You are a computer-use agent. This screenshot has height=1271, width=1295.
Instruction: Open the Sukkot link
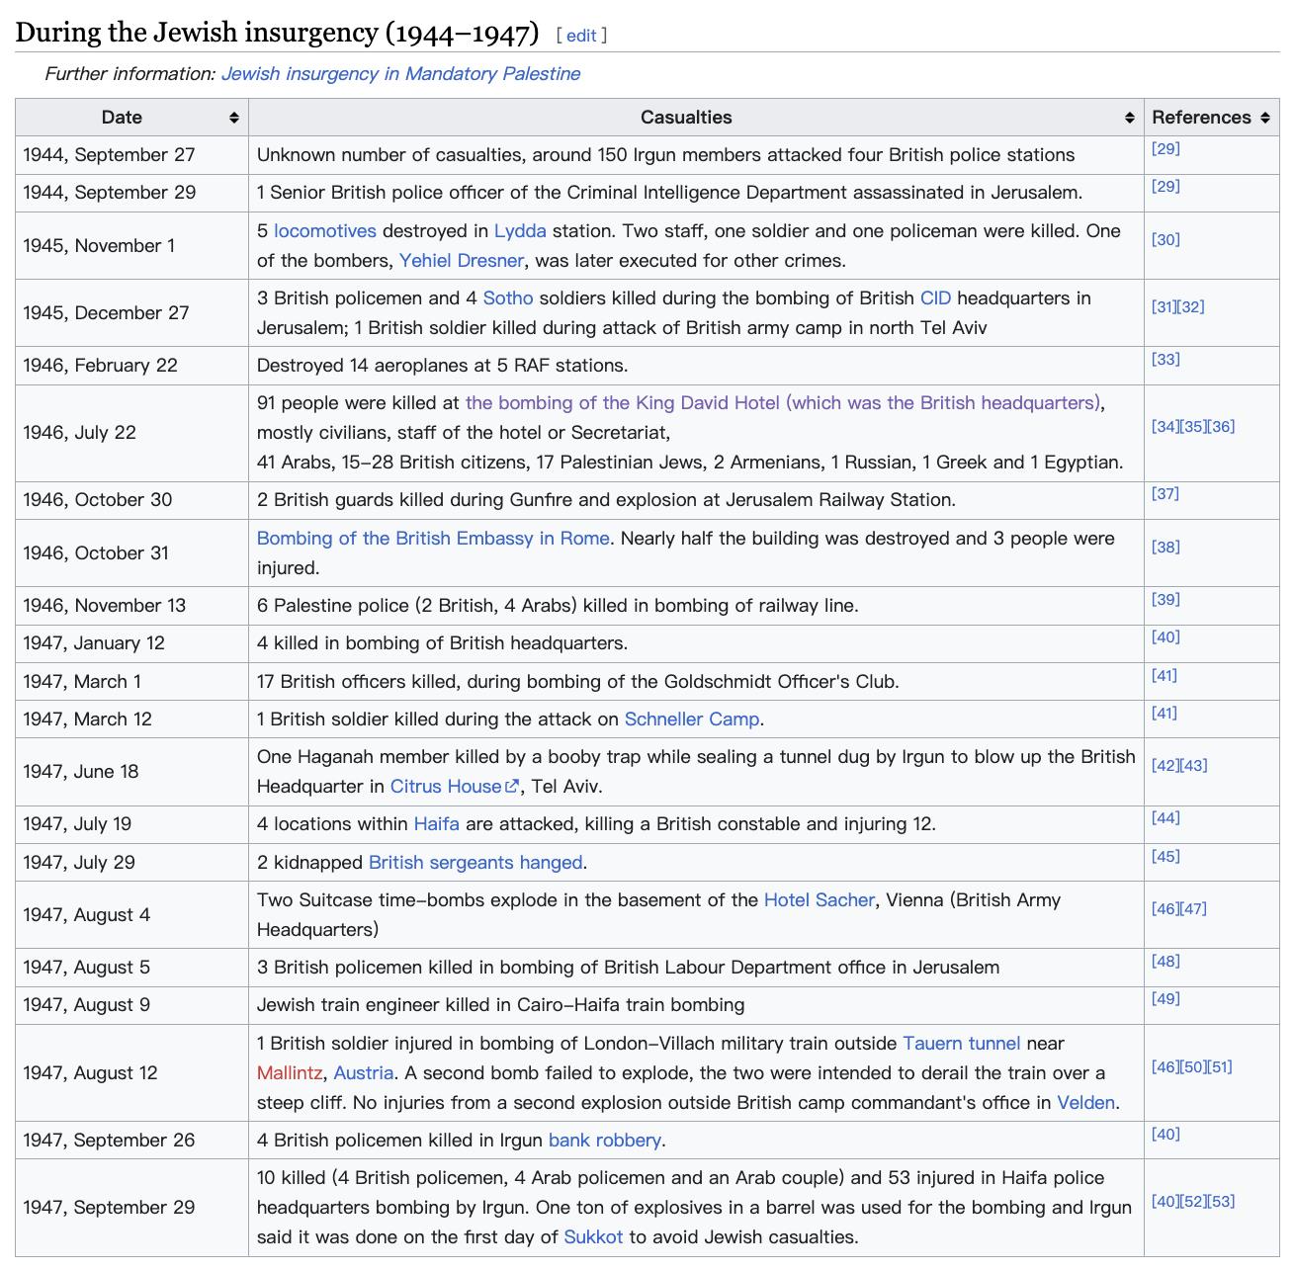click(x=593, y=1237)
